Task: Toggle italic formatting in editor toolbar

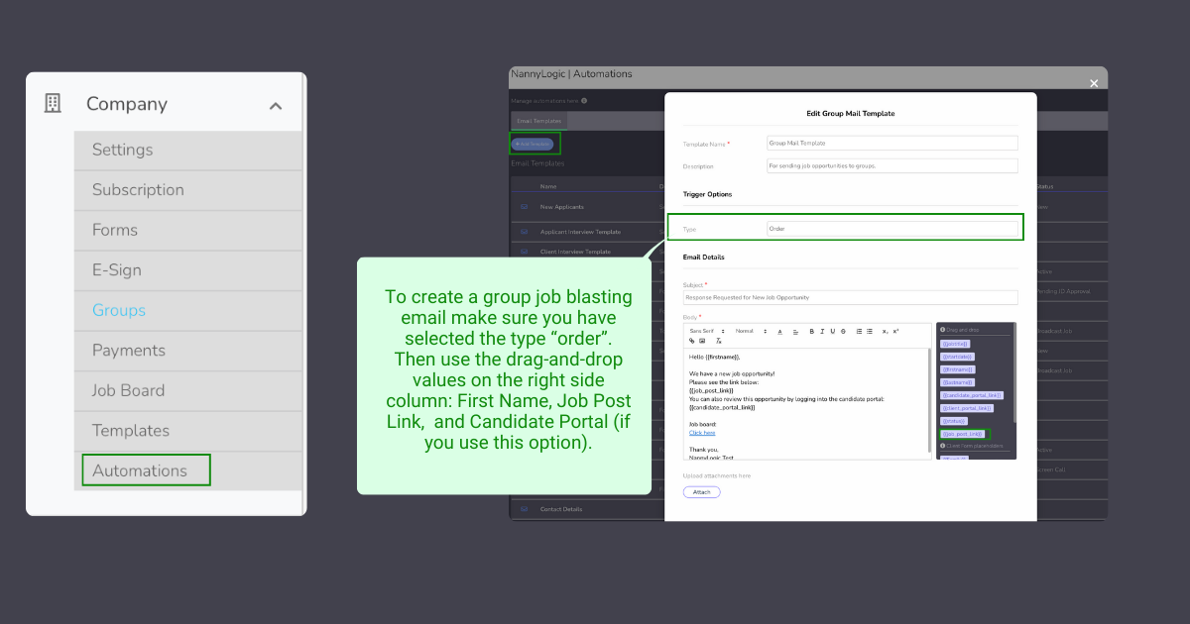Action: click(821, 331)
